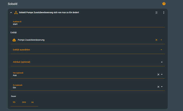Expand the Zu (optional) dropdown arrow
The height and width of the screenshot is (111, 183).
click(162, 87)
